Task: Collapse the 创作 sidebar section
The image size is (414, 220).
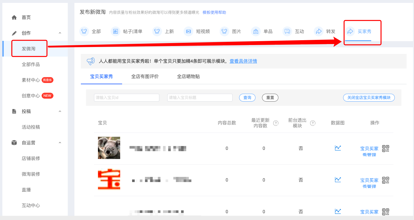Action: (60, 33)
